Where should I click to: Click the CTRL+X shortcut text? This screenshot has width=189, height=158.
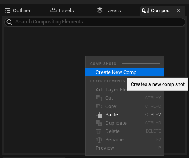point(153,98)
